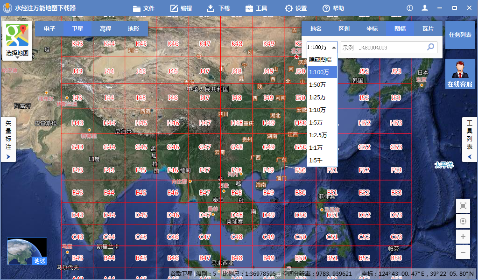Image resolution: width=478 pixels, height=280 pixels.
Task: Click the full extent frame icon
Action: pos(463,206)
